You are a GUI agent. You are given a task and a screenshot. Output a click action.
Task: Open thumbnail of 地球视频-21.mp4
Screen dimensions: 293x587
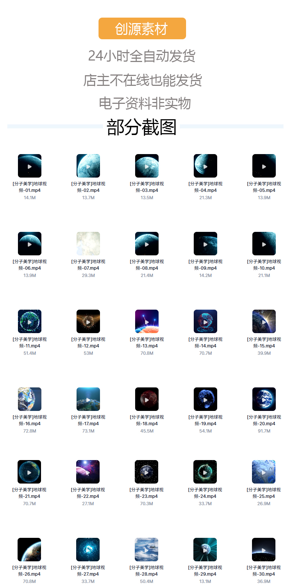pyautogui.click(x=29, y=472)
